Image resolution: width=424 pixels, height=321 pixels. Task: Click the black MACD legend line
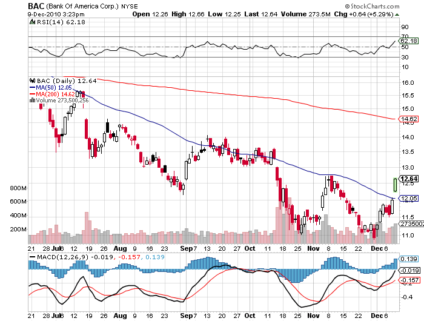point(32,257)
